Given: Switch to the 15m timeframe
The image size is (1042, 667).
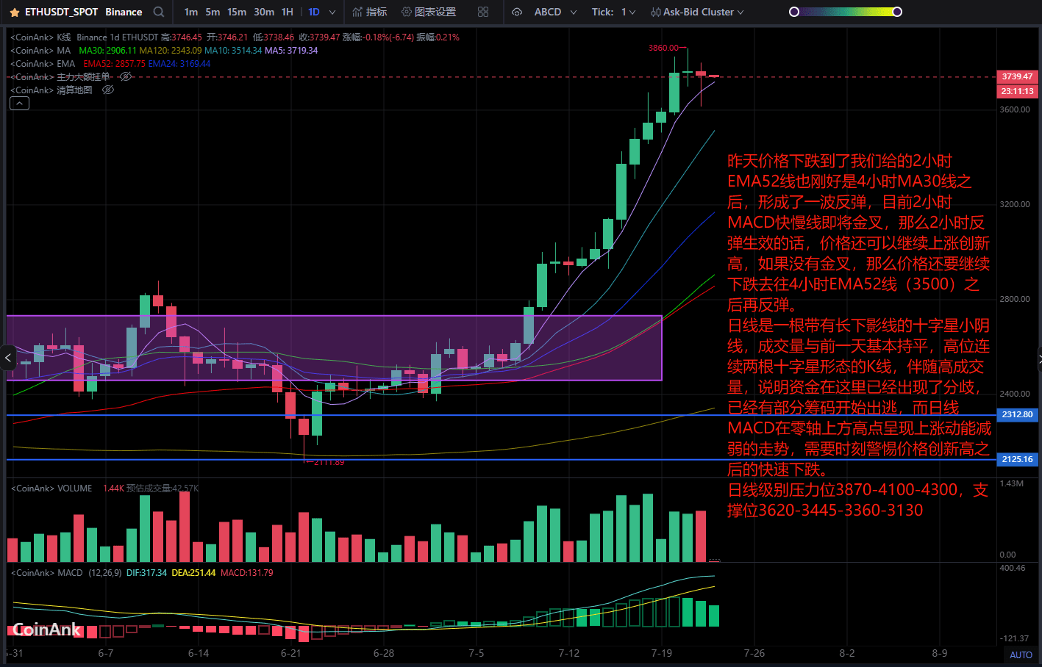Looking at the screenshot, I should pyautogui.click(x=237, y=12).
